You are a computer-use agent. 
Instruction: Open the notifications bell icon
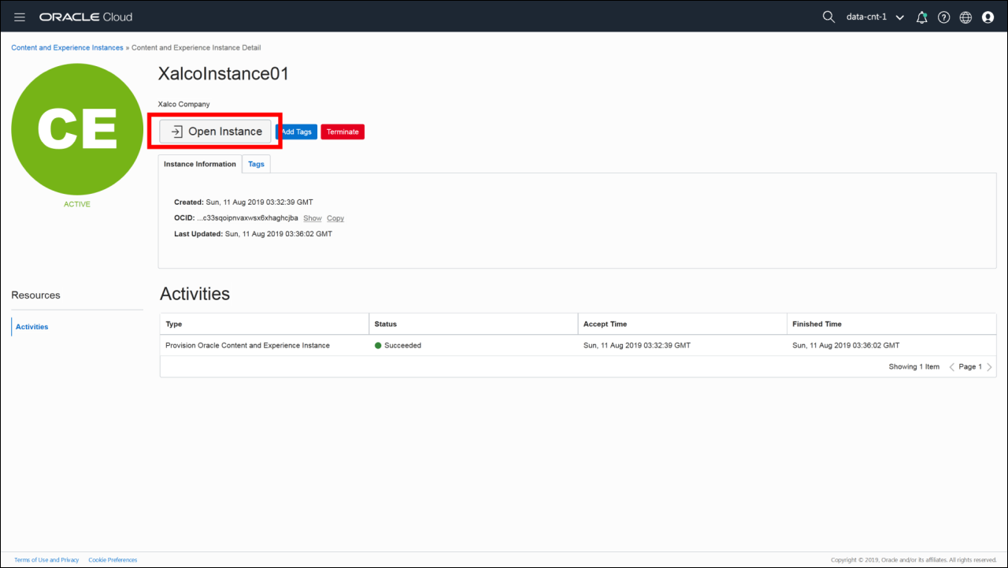point(922,17)
